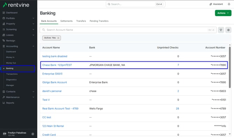Click the magnifier in global search
The image size is (234, 138).
[x=109, y=4]
